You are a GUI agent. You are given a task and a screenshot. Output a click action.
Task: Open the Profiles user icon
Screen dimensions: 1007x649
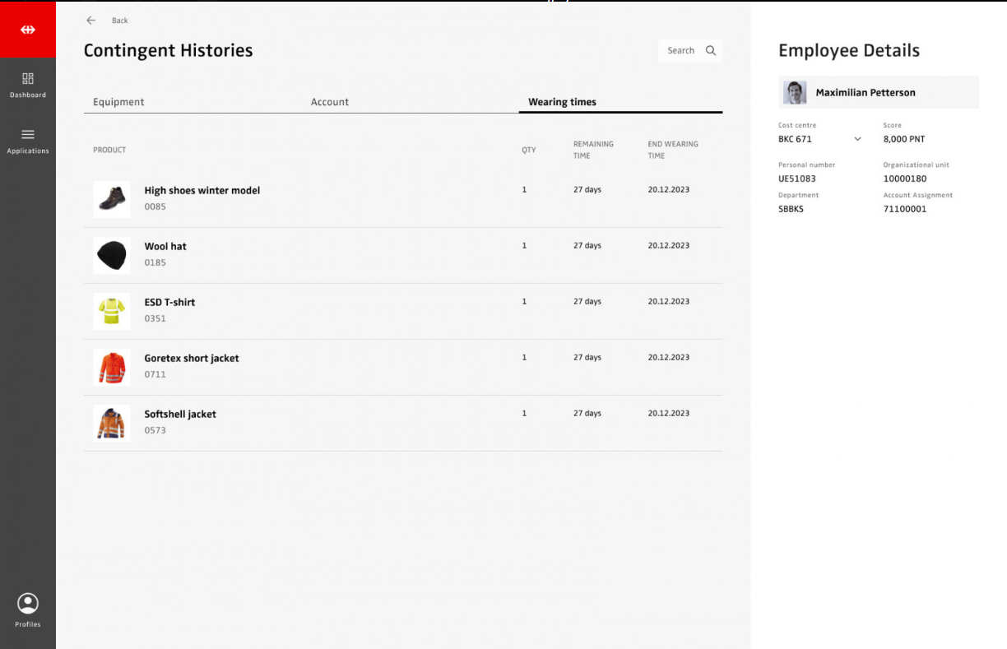pos(28,604)
